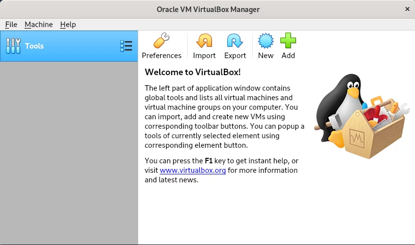Image resolution: width=415 pixels, height=245 pixels.
Task: Open the Tools list menu icon
Action: click(126, 46)
